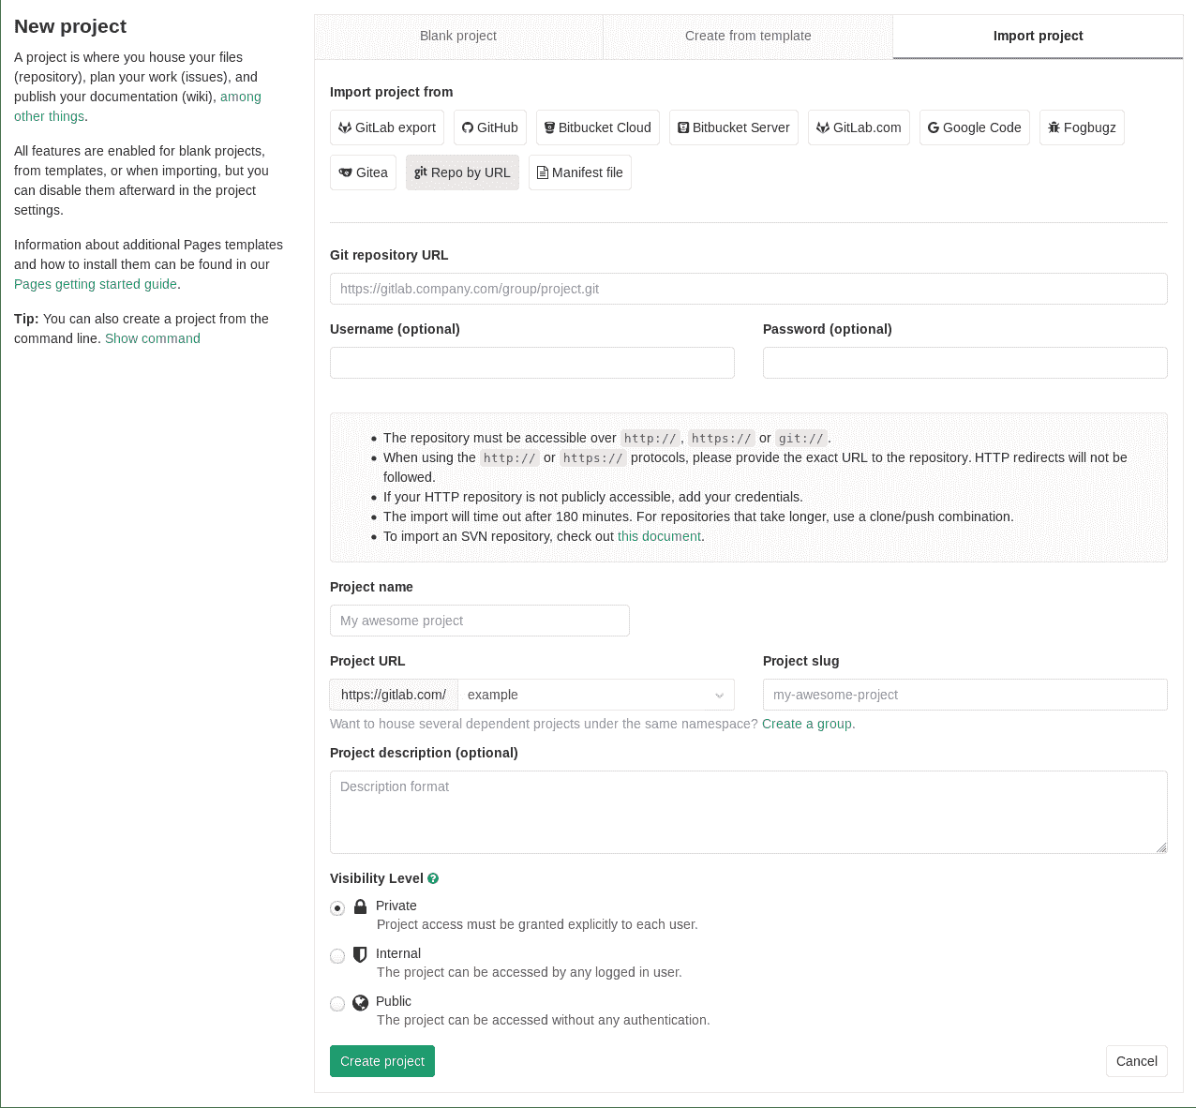
Task: Open the Create a group link
Action: 806,724
